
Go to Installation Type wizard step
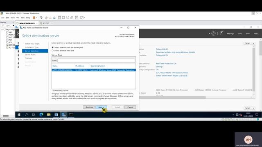32,47
